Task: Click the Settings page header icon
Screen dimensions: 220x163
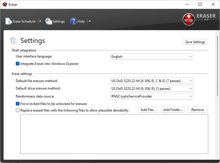Action: [x=14, y=41]
